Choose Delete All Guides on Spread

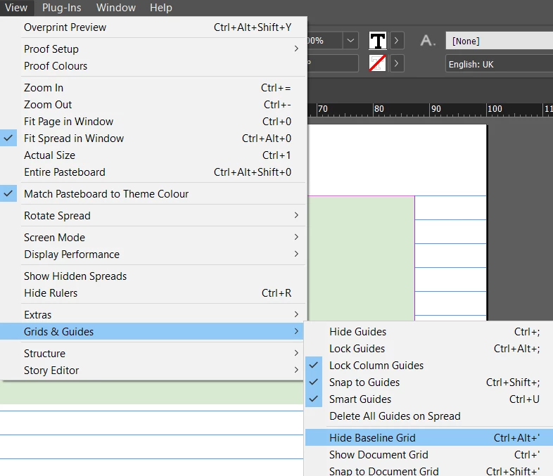429,416
